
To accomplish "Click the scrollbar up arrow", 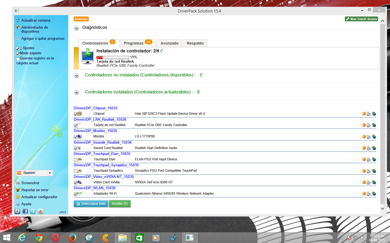I will click(382, 21).
